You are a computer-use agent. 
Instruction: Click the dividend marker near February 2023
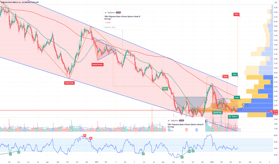pyautogui.click(x=110, y=130)
